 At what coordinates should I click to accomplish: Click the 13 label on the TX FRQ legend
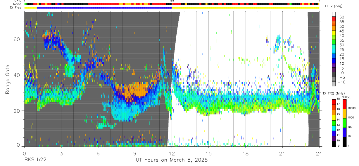pyautogui.click(x=338, y=125)
